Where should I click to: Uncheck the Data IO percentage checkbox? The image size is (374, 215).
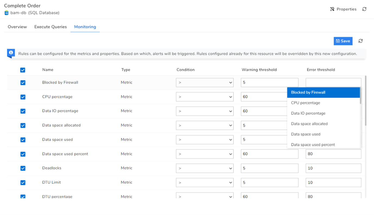click(x=23, y=111)
